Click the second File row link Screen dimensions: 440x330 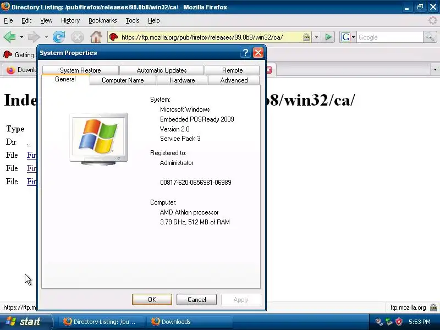[31, 168]
